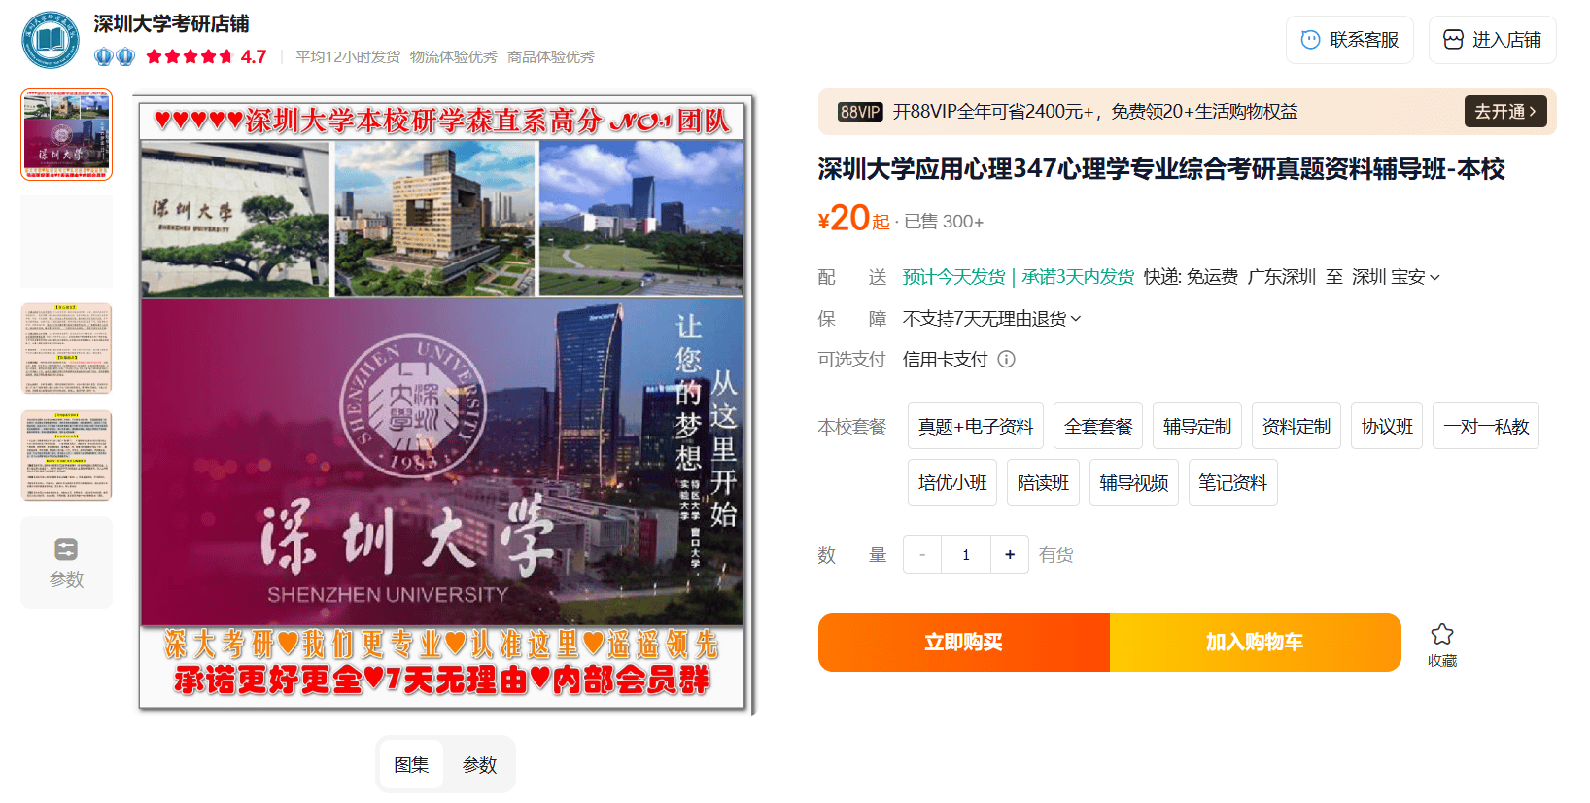Click the credit card payment info icon
This screenshot has width=1590, height=803.
pyautogui.click(x=1007, y=359)
